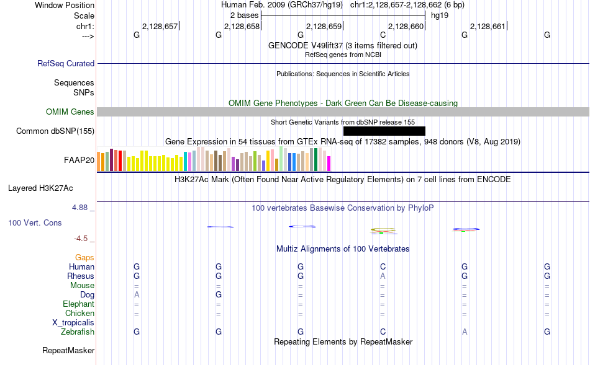
Task: Click the yellow-green PhyloP conservation mark
Action: [x=383, y=229]
